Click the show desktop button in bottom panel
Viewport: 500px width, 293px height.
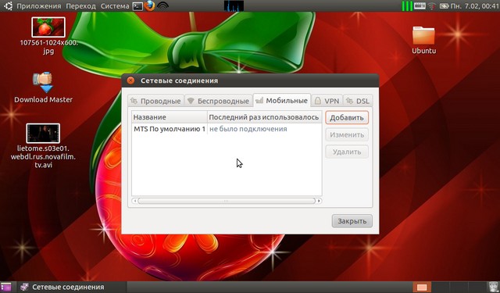point(6,288)
